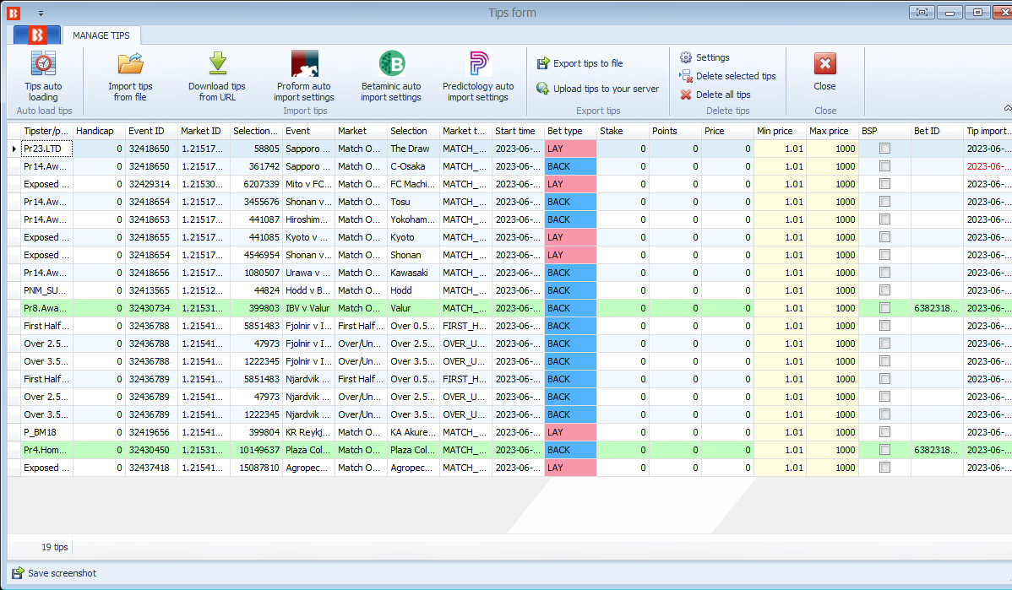Image resolution: width=1012 pixels, height=590 pixels.
Task: Click the Min price column header
Action: coord(780,131)
